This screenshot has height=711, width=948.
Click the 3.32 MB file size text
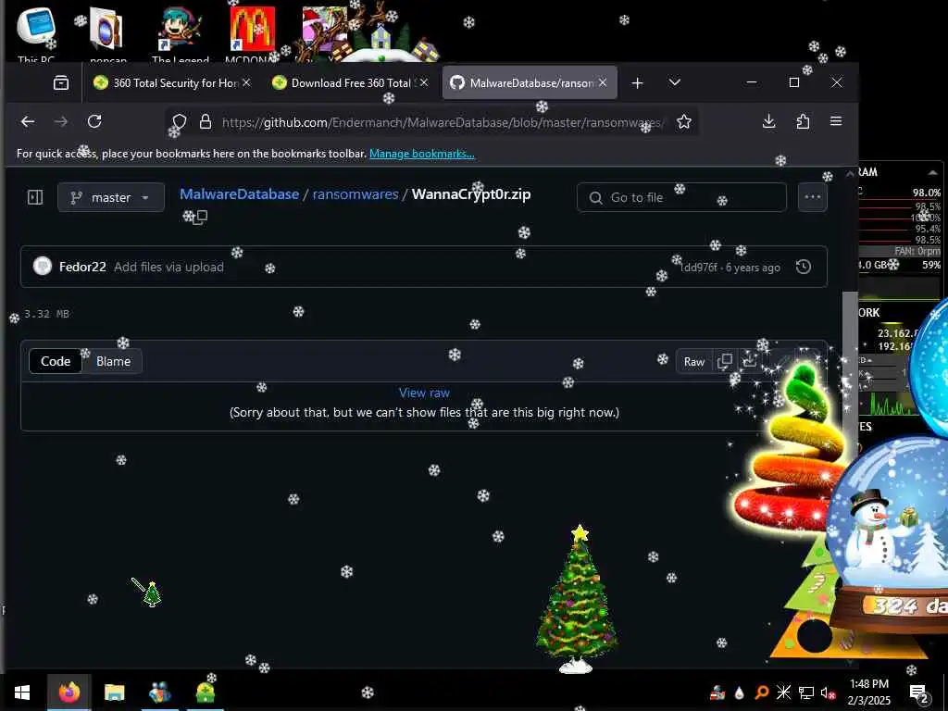point(46,314)
